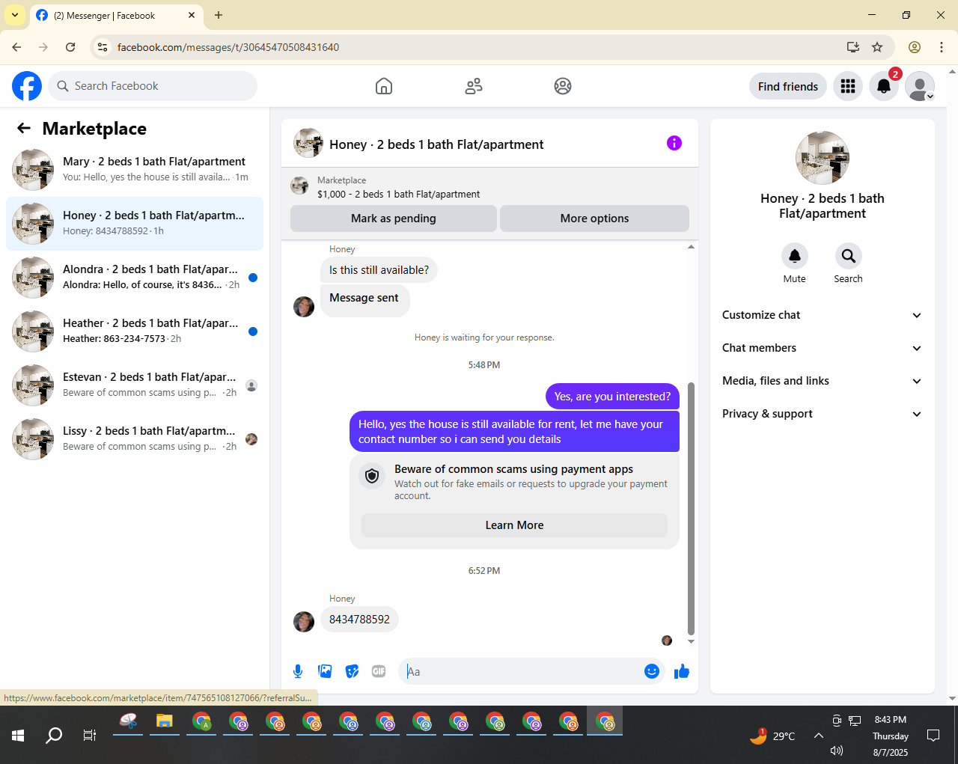The height and width of the screenshot is (764, 958).
Task: Click the message input field
Action: pos(520,671)
